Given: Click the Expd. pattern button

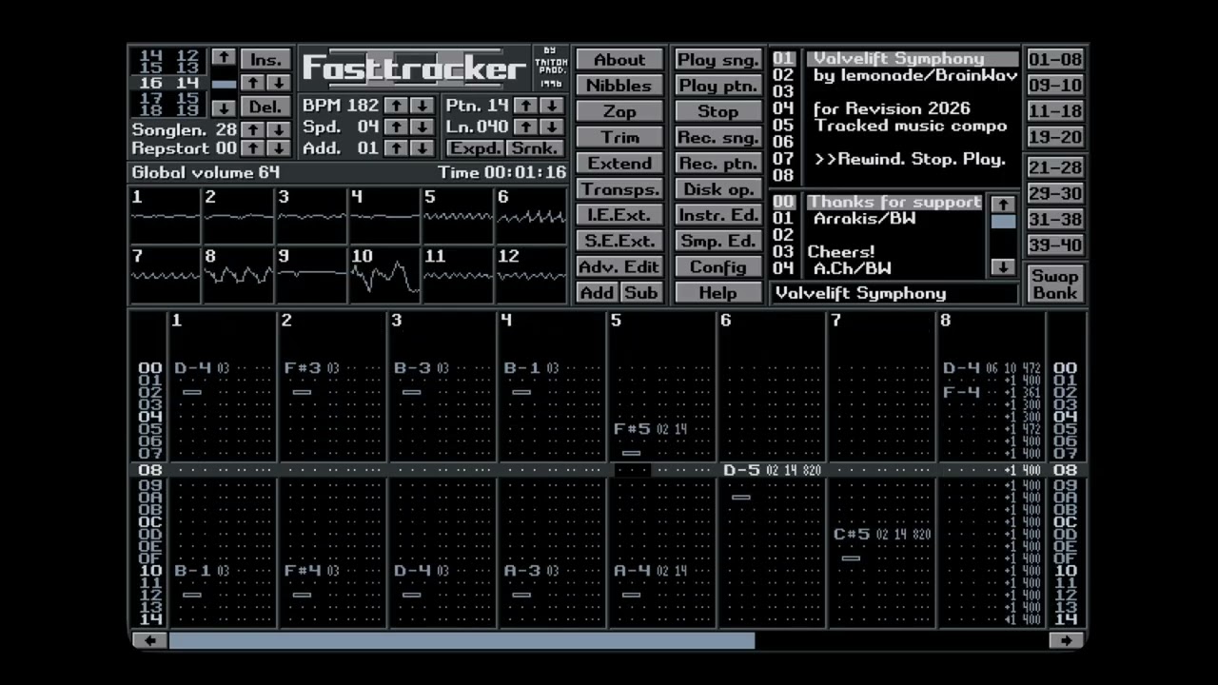Looking at the screenshot, I should click(x=476, y=148).
